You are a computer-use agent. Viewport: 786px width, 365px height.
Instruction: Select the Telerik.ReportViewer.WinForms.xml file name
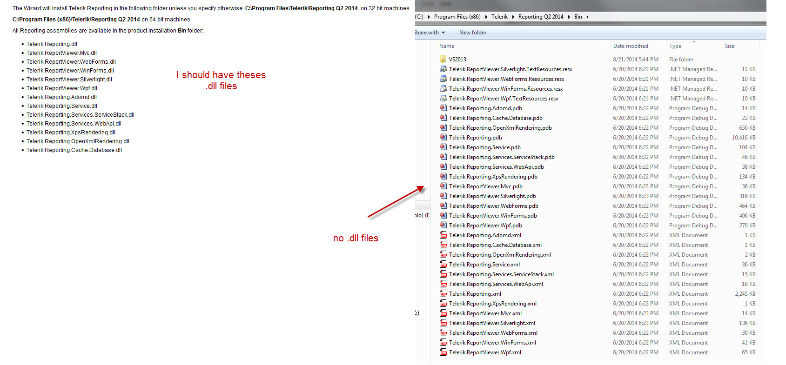click(492, 343)
